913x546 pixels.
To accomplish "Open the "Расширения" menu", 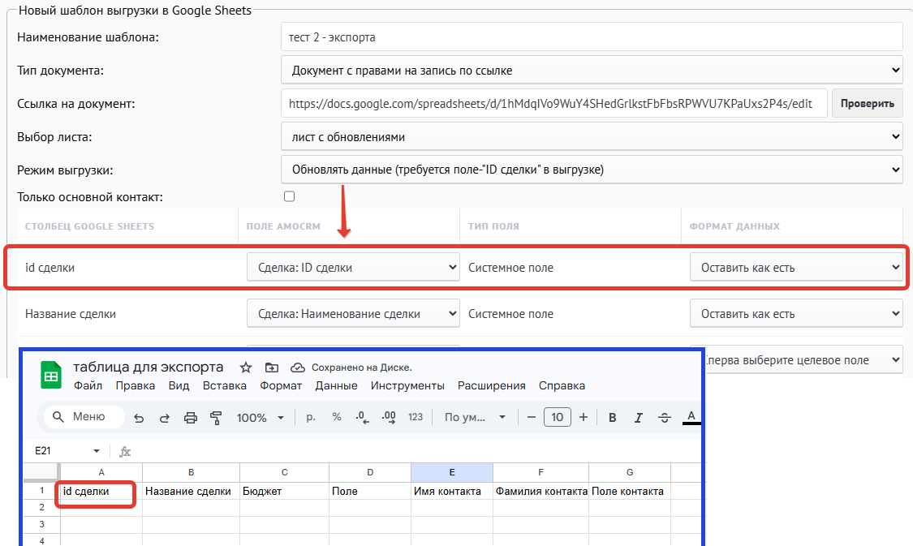I will 492,385.
